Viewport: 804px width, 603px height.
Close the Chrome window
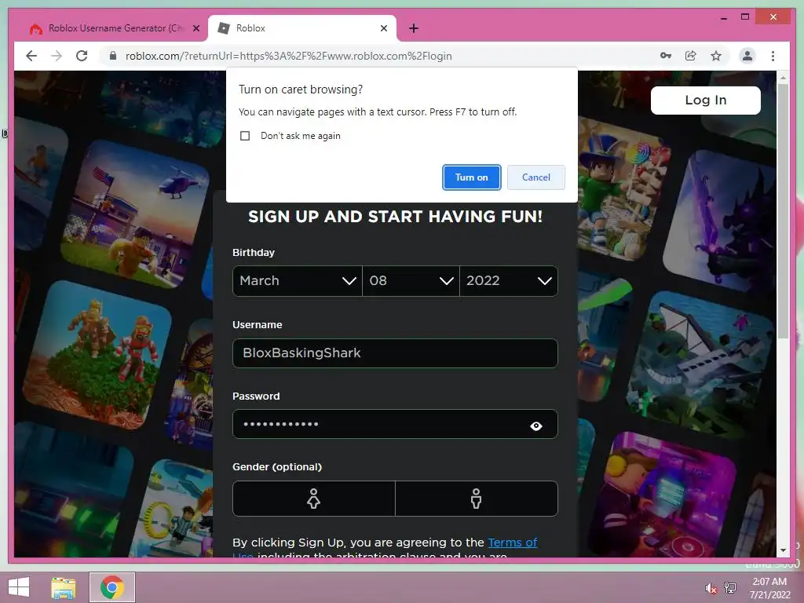[773, 17]
